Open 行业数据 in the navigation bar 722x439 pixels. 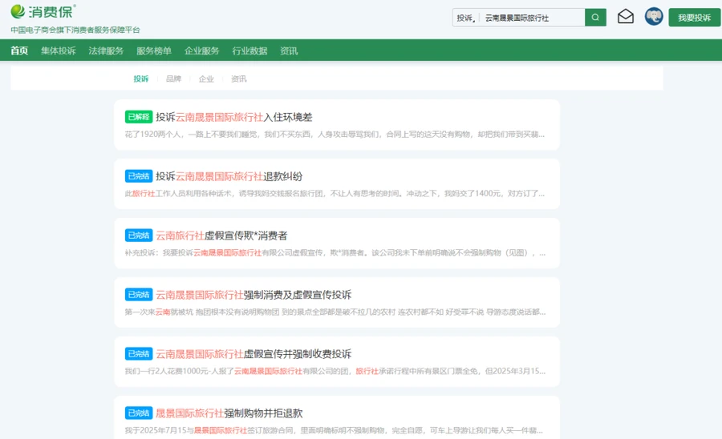pyautogui.click(x=250, y=50)
